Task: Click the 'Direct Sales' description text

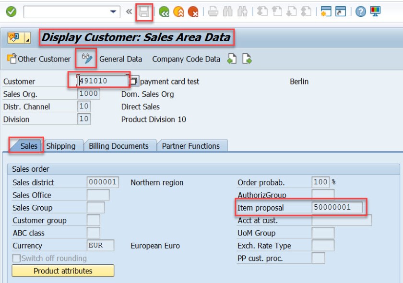Action: pyautogui.click(x=140, y=106)
